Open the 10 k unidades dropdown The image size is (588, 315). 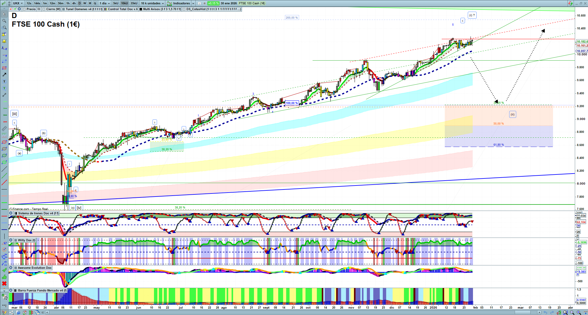click(152, 3)
